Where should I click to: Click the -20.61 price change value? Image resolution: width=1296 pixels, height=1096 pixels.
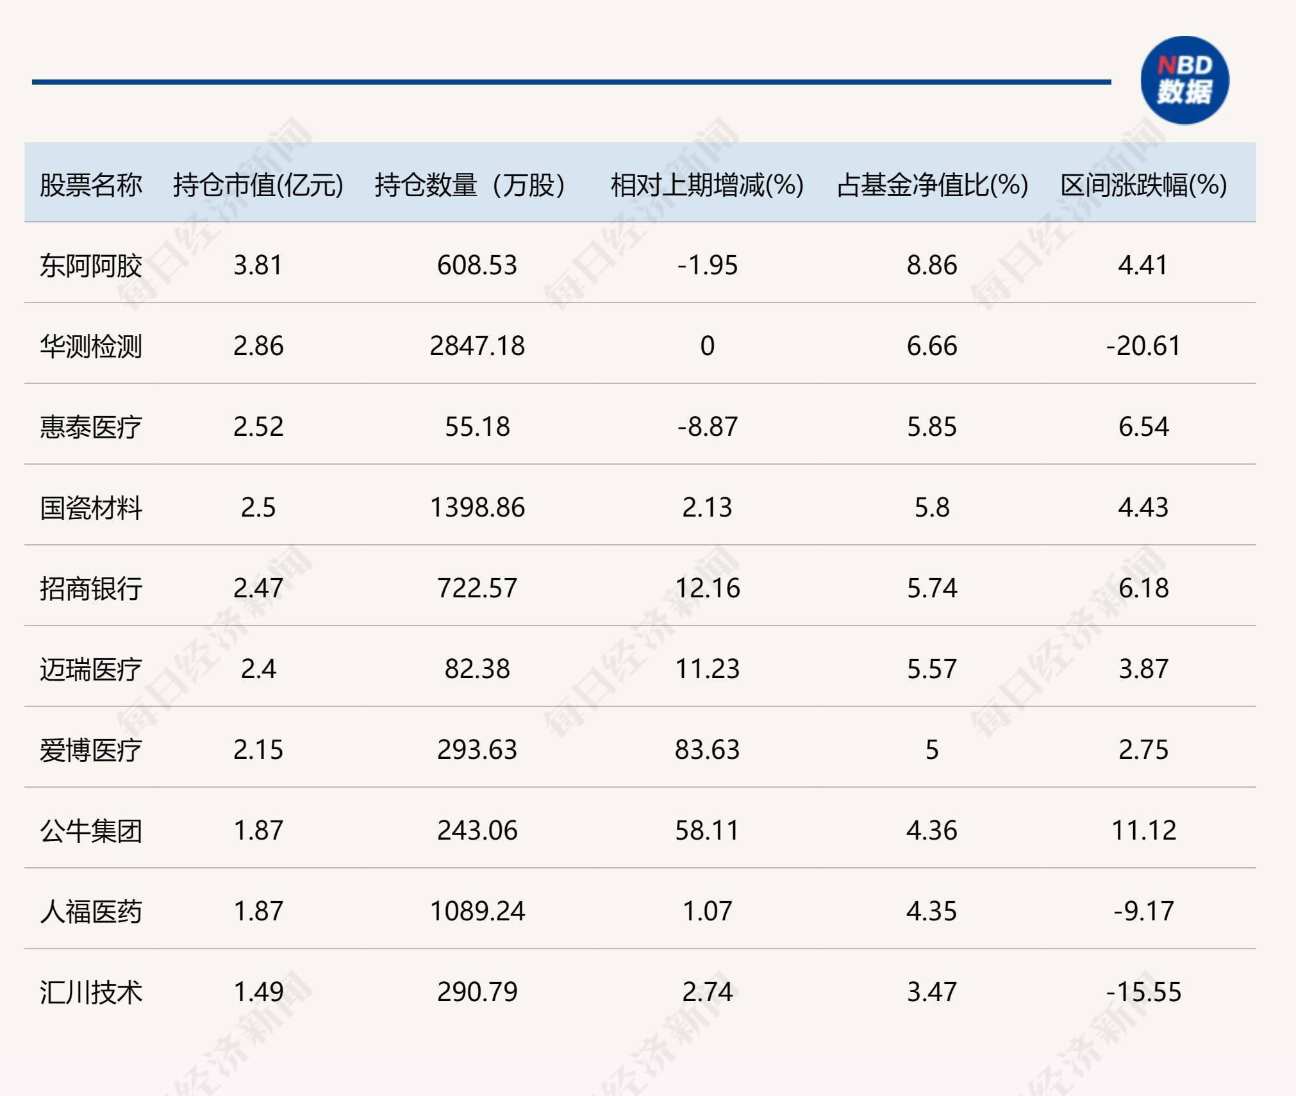point(1143,346)
